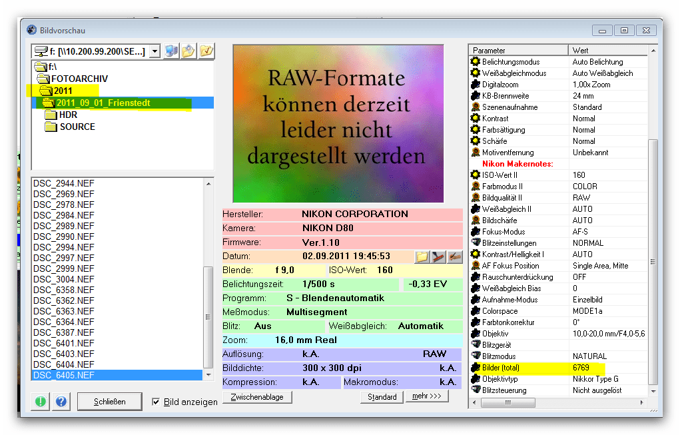Click the yellow folder icon in Datum row

pos(422,256)
